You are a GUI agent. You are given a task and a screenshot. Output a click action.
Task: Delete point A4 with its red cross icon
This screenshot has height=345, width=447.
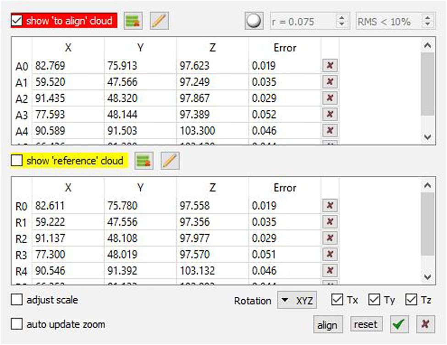(x=329, y=131)
